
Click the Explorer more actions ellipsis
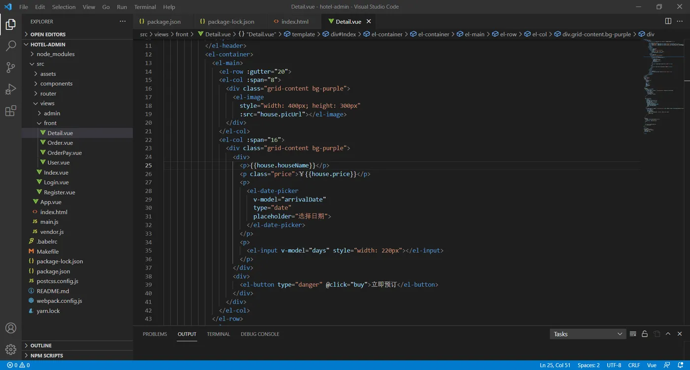coord(123,21)
